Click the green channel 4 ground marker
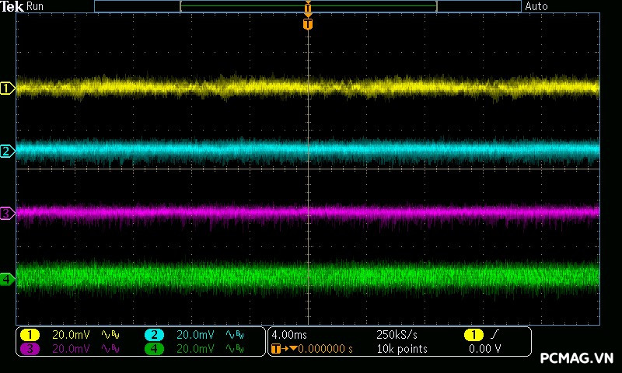Image resolution: width=622 pixels, height=373 pixels. [x=8, y=279]
